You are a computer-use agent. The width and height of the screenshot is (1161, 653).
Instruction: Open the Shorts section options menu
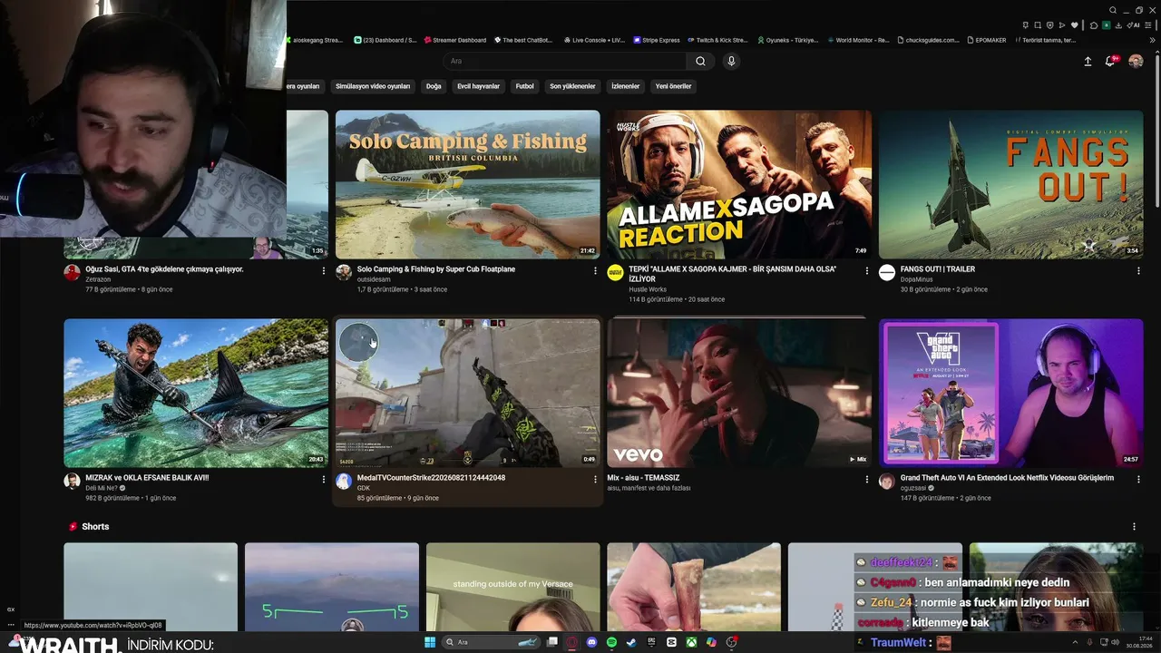(1134, 526)
